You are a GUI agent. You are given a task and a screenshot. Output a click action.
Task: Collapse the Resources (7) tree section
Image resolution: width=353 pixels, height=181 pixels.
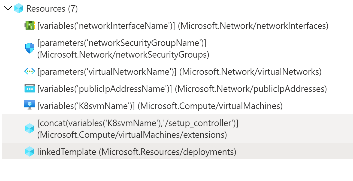click(8, 8)
